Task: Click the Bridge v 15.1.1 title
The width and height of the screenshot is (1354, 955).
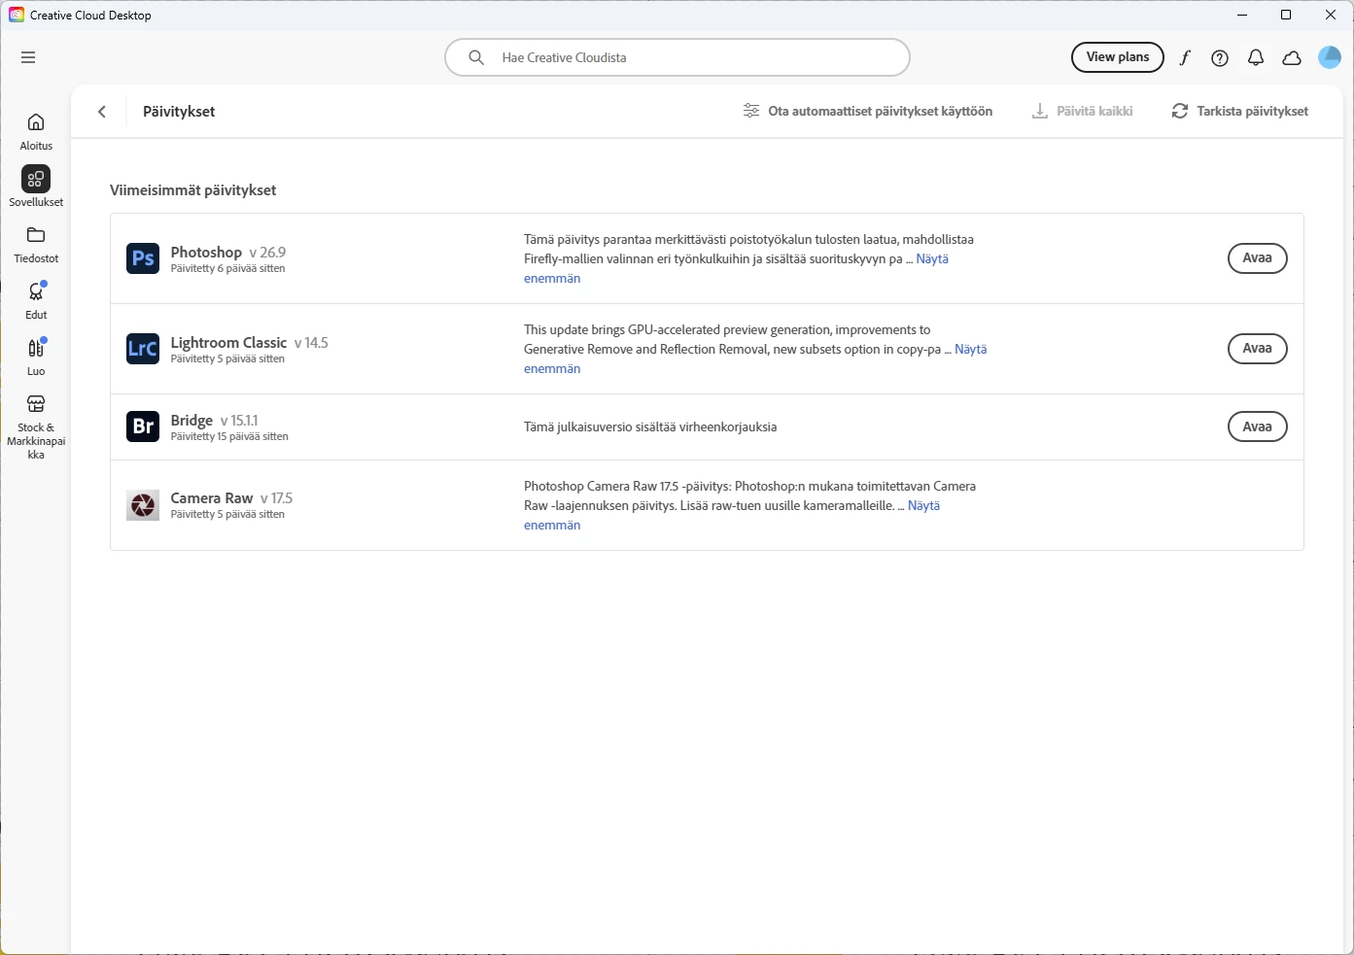Action: point(215,421)
